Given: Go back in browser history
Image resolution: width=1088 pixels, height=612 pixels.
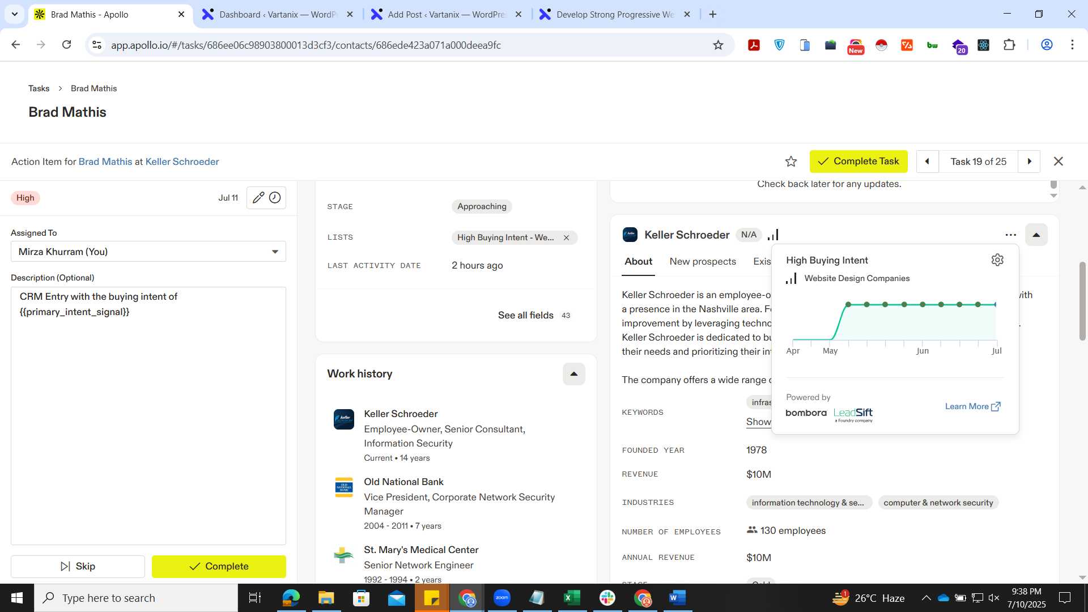Looking at the screenshot, I should (16, 45).
